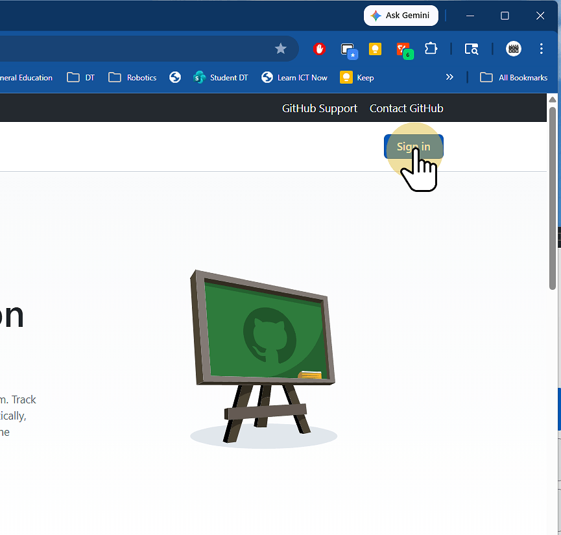
Task: Open the Robotics bookmarks folder
Action: tap(132, 77)
